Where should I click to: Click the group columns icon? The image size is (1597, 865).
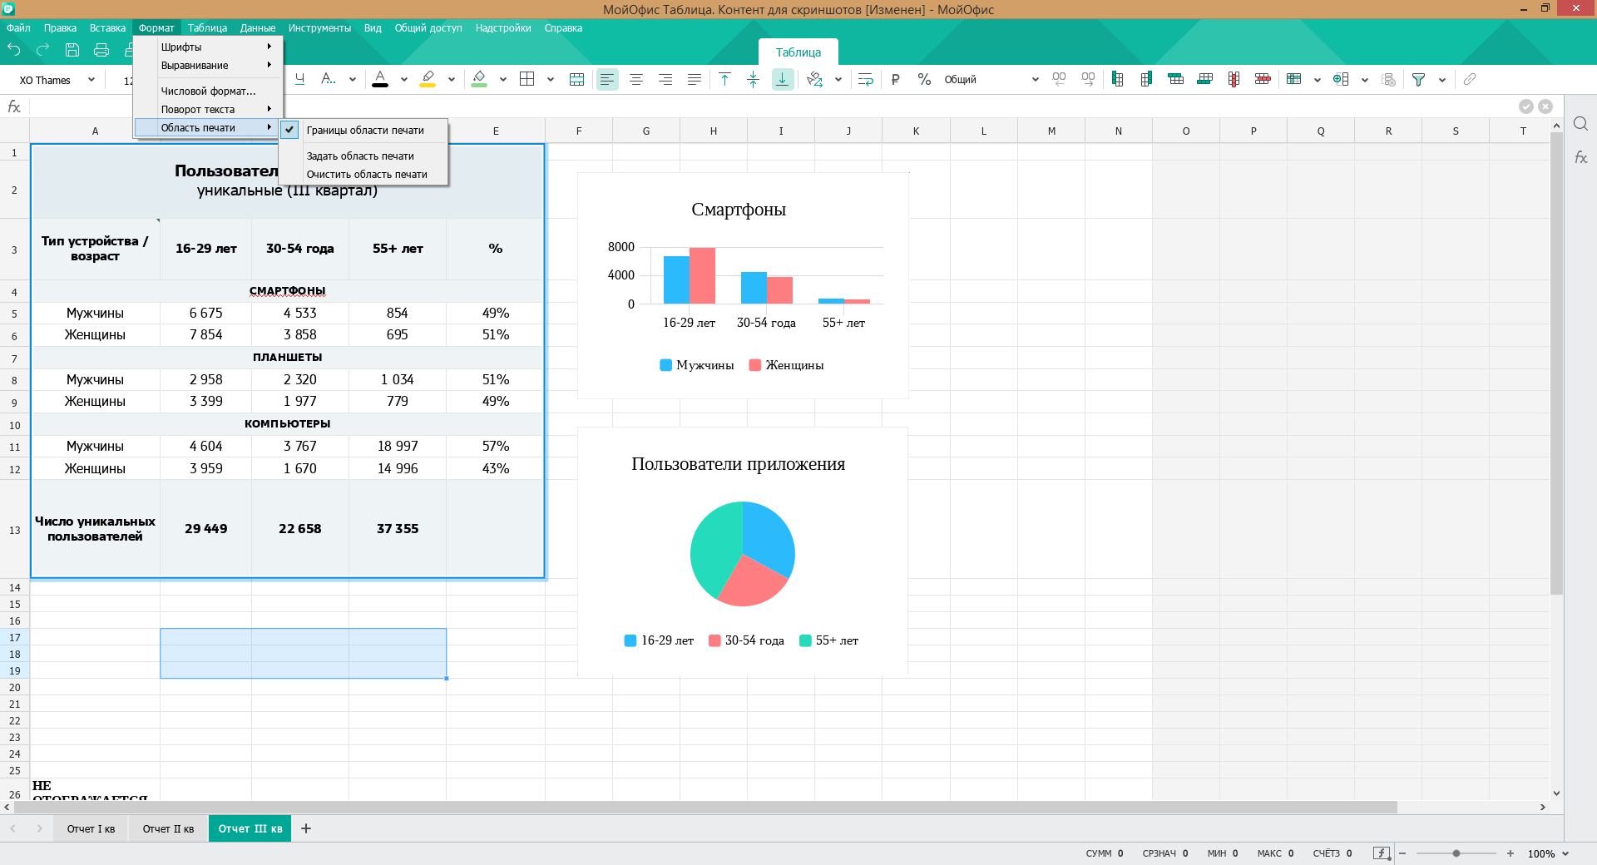(x=1341, y=79)
